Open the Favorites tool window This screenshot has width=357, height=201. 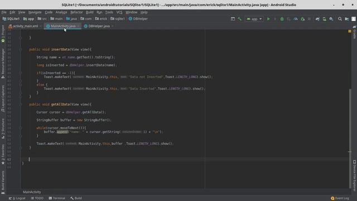coord(3,154)
